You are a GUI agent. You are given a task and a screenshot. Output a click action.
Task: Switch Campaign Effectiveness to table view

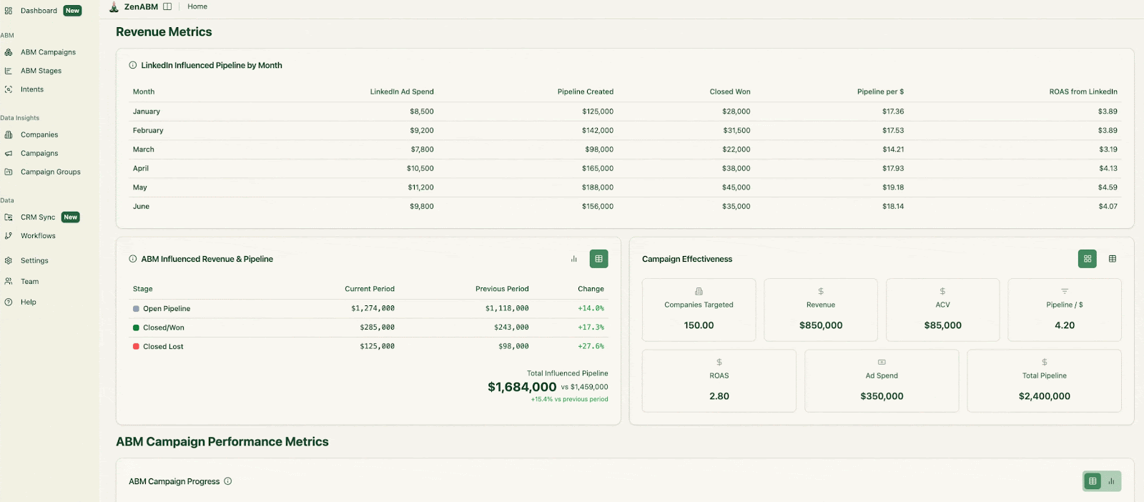[1113, 259]
